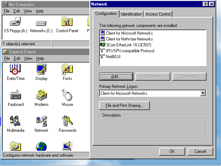Open the globe Regional Settings icon

tap(41, 146)
